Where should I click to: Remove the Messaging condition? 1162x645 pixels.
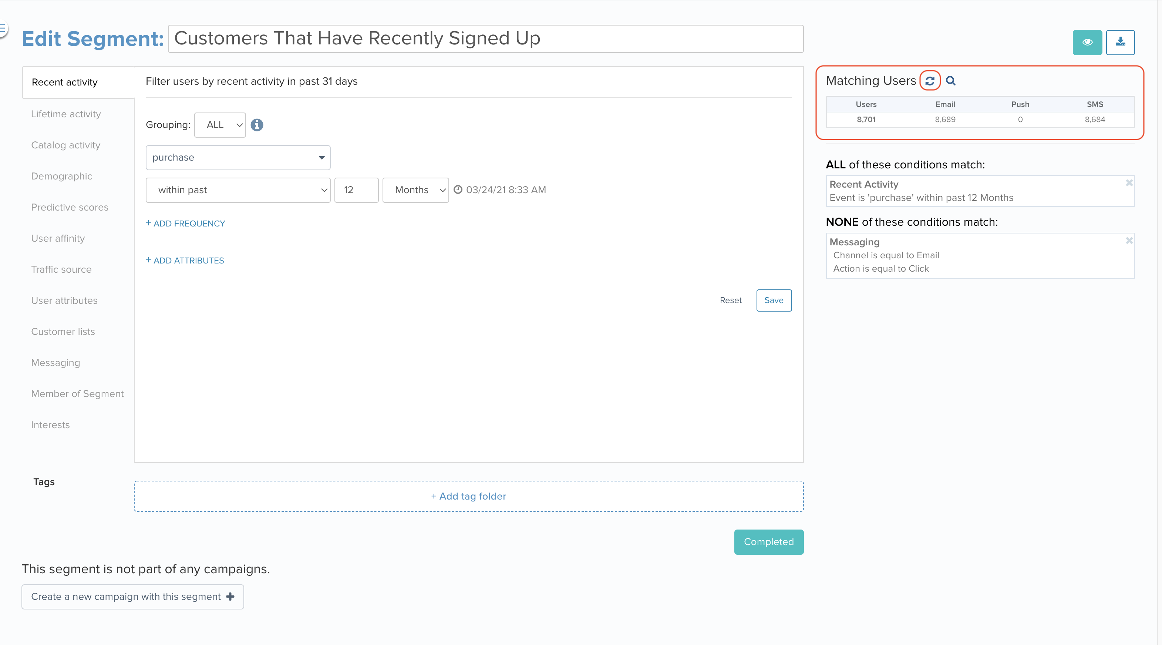click(1129, 241)
